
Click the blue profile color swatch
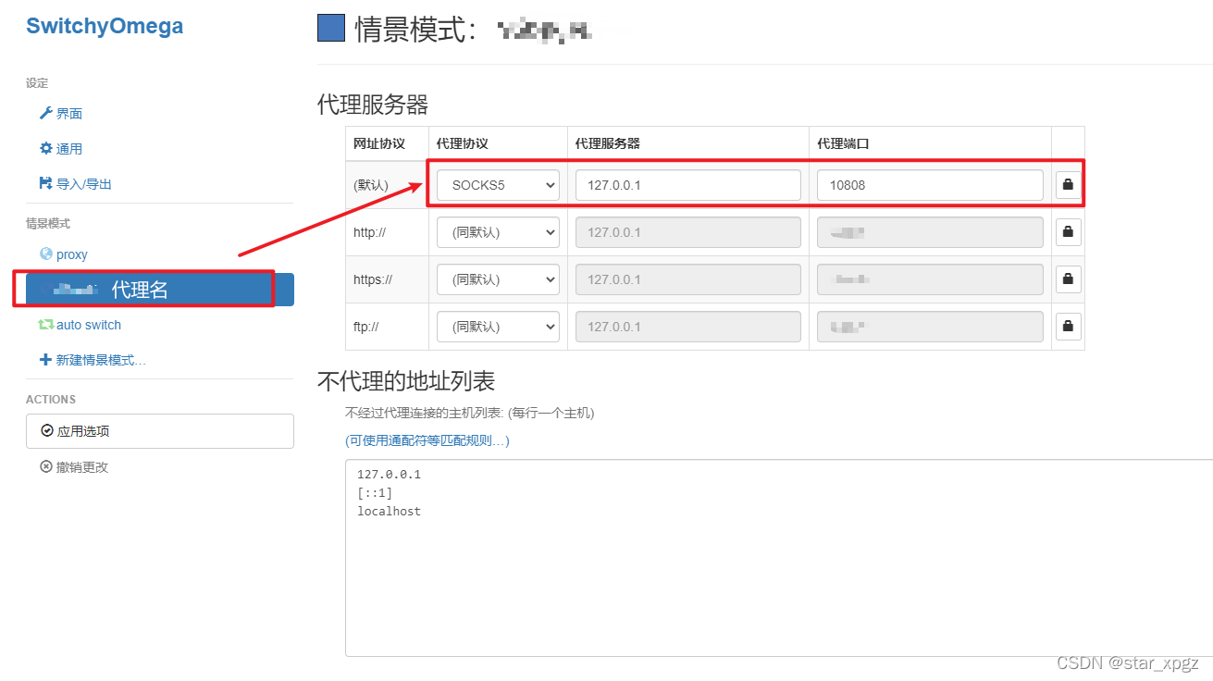pos(331,28)
